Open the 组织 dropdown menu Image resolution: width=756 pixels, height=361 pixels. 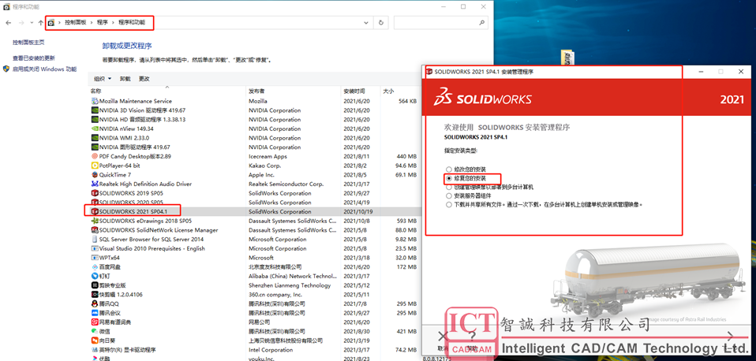point(103,79)
